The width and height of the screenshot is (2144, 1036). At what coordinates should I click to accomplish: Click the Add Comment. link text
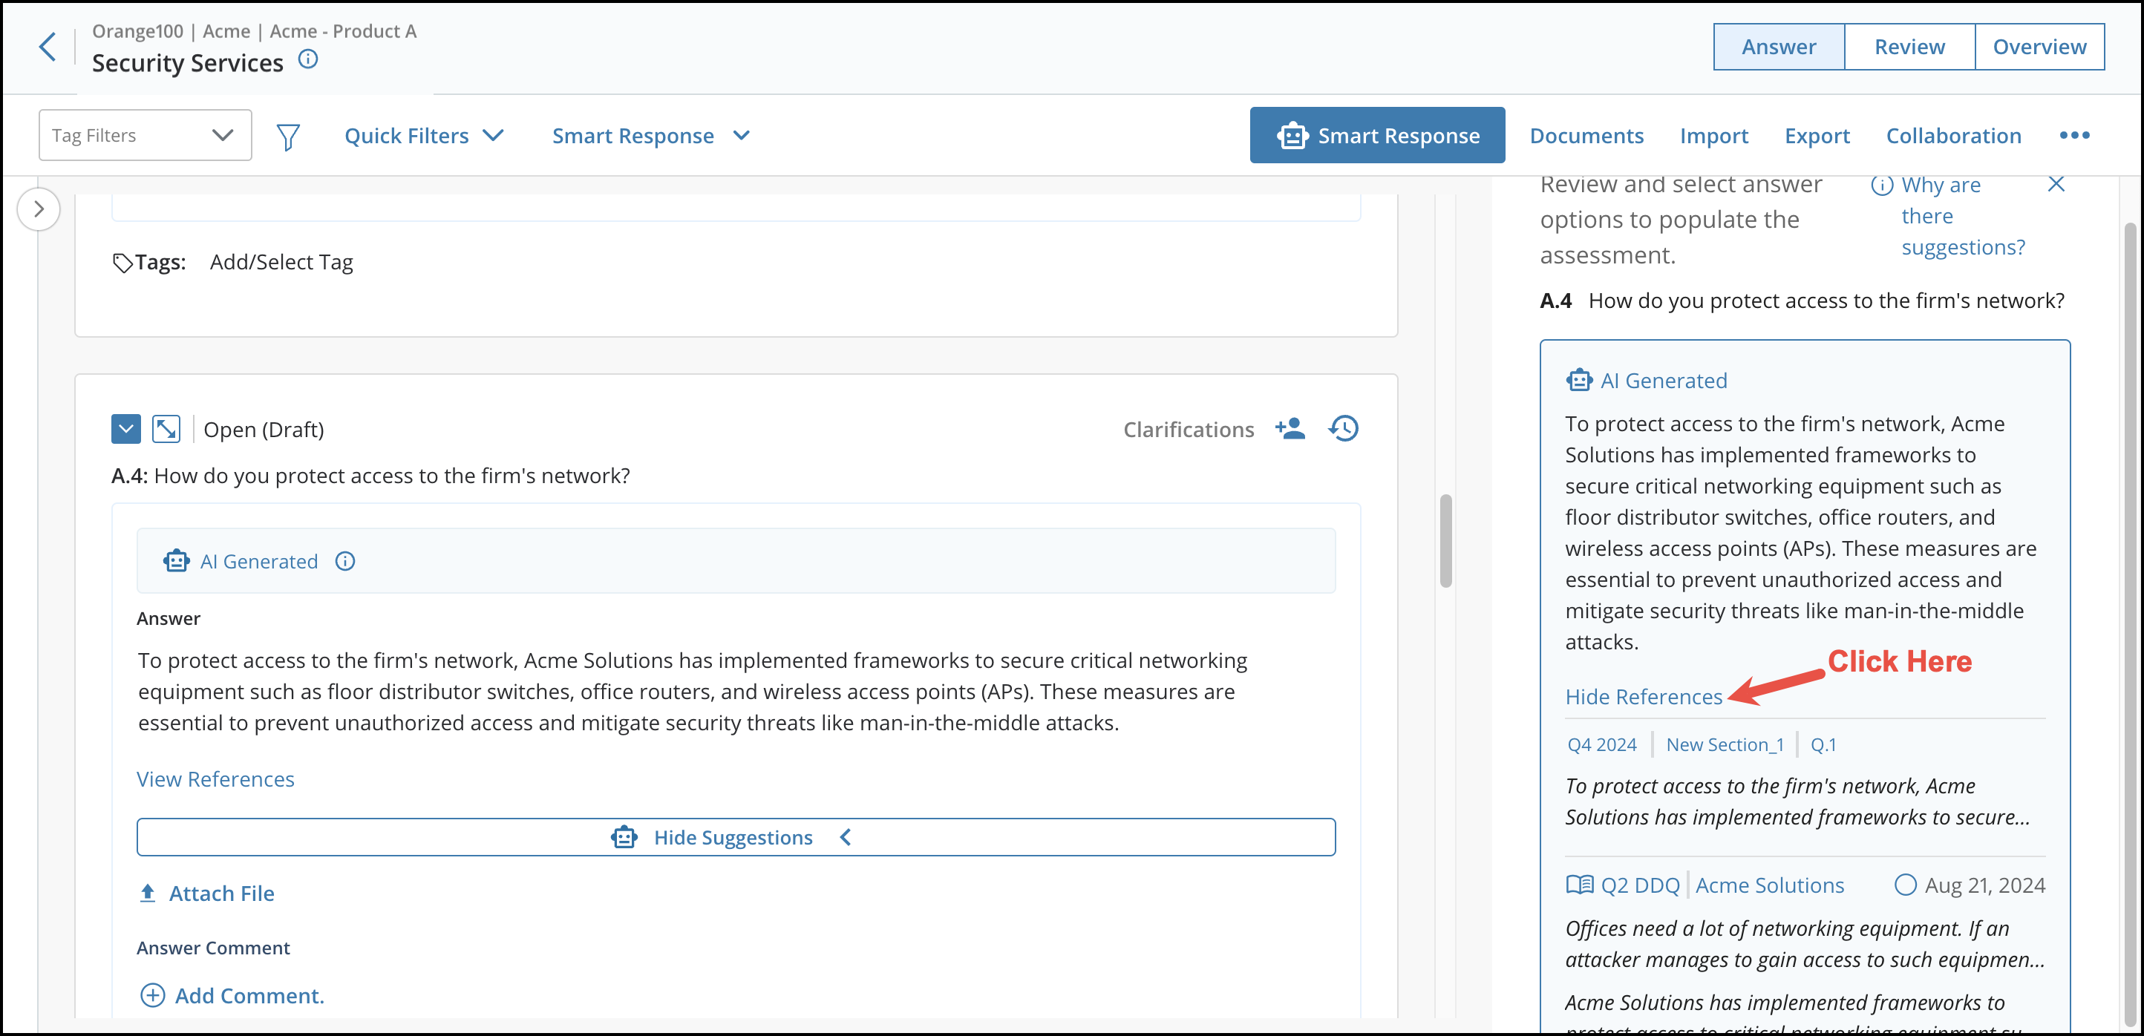249,995
